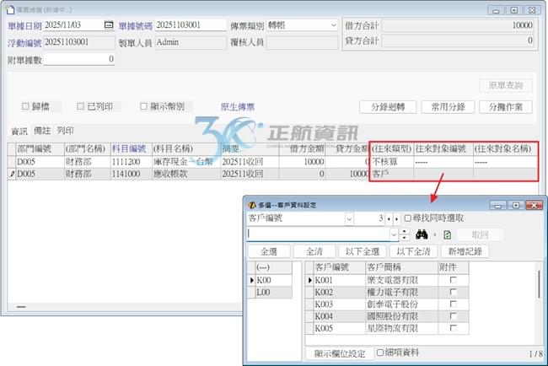Click the first small arrow after the number 3

click(389, 219)
